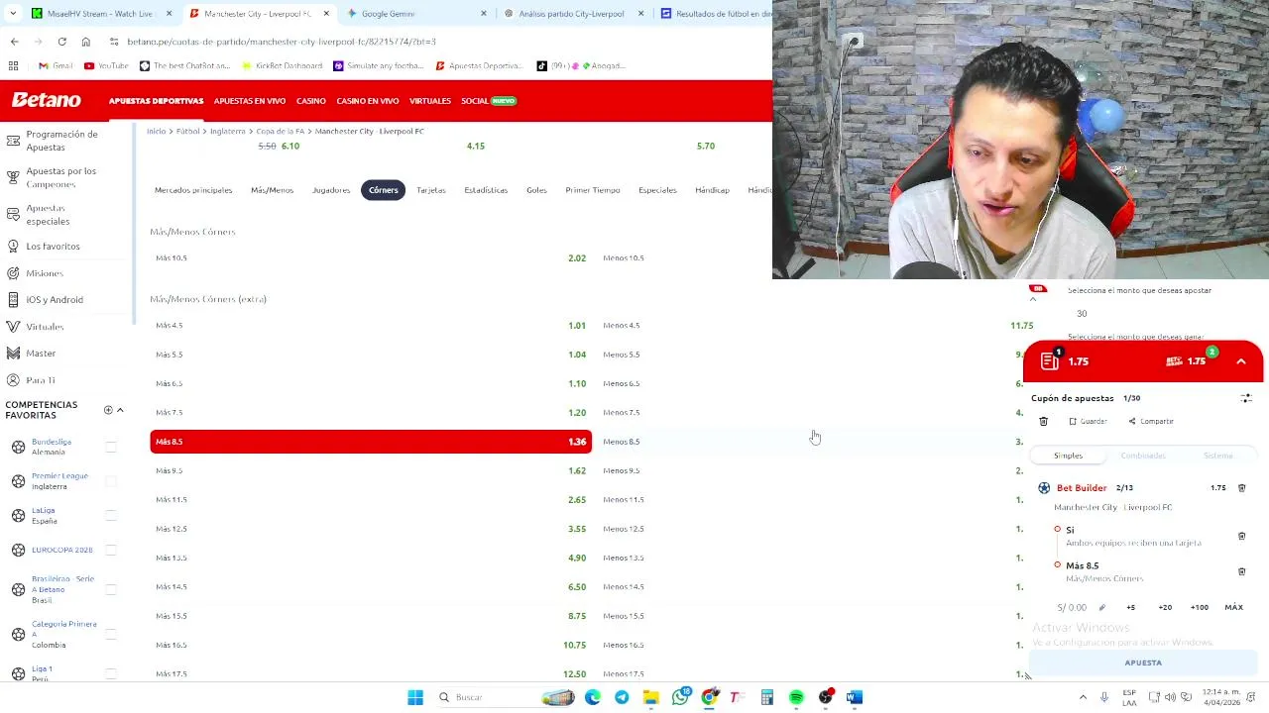Click the Guardar coupon icon
Image resolution: width=1269 pixels, height=713 pixels.
click(x=1073, y=422)
